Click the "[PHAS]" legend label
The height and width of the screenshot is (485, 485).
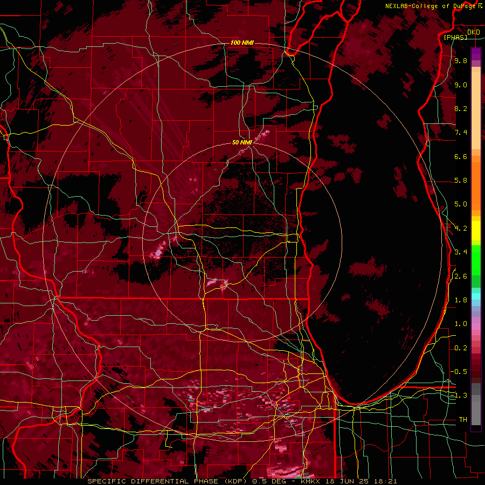click(x=455, y=37)
